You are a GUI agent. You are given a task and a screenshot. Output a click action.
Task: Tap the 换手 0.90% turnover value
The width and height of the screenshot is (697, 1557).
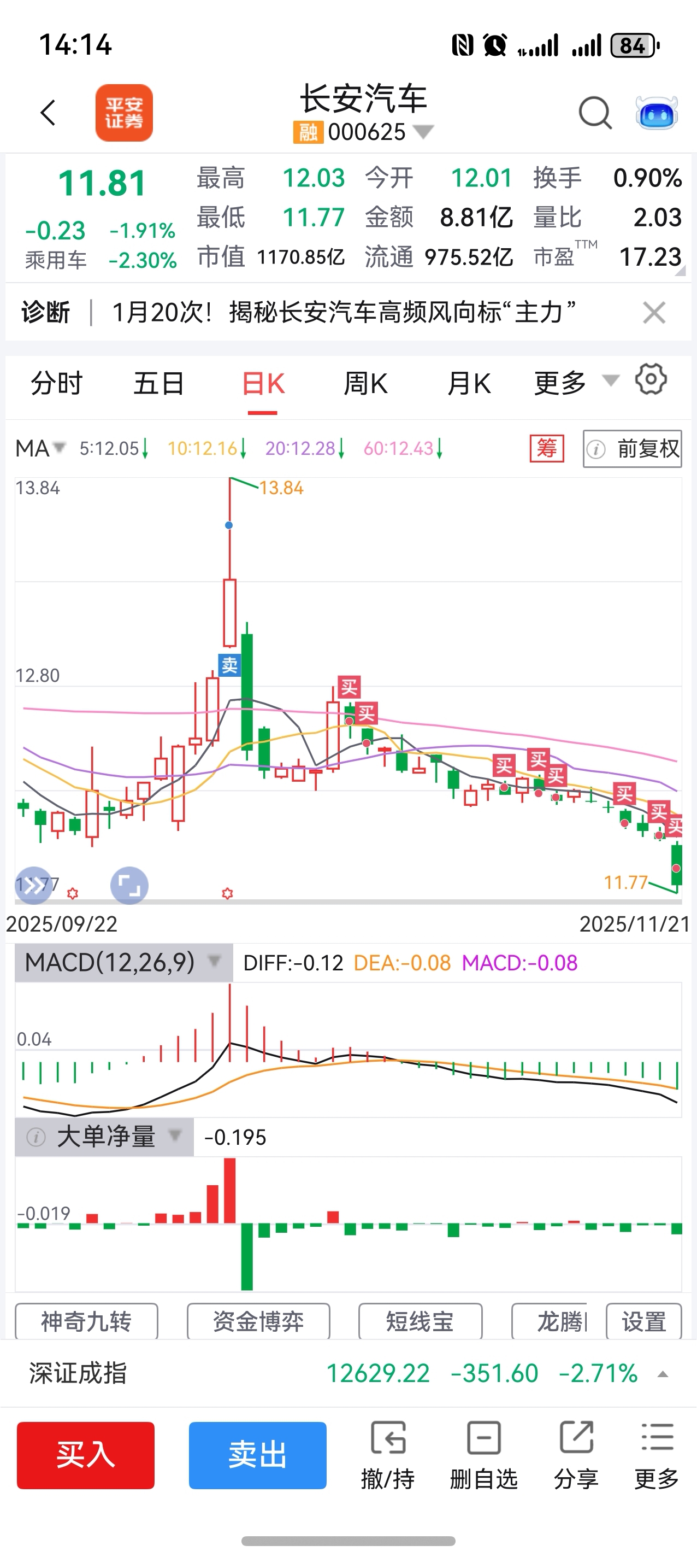tap(647, 178)
